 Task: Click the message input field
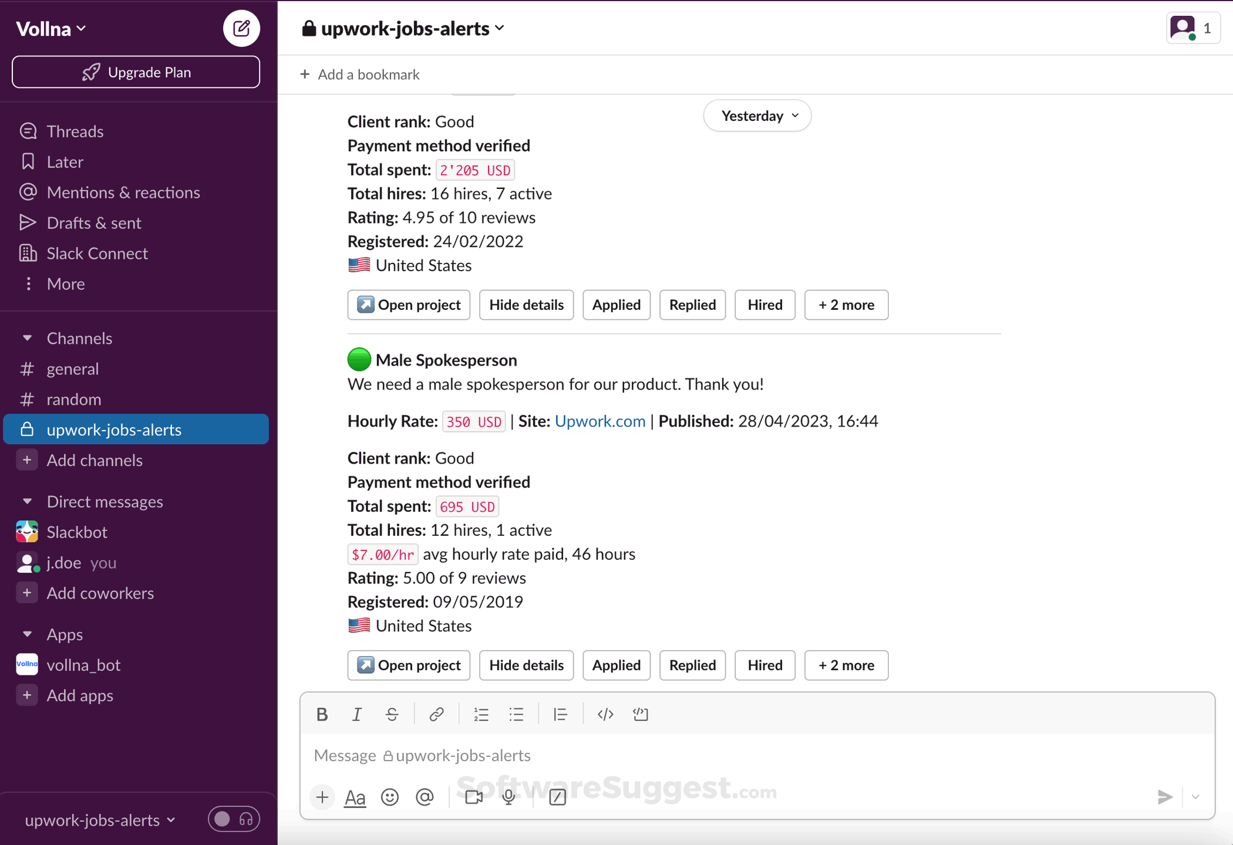[705, 756]
